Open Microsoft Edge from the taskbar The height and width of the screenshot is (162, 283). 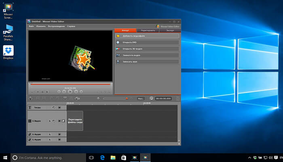[102, 158]
